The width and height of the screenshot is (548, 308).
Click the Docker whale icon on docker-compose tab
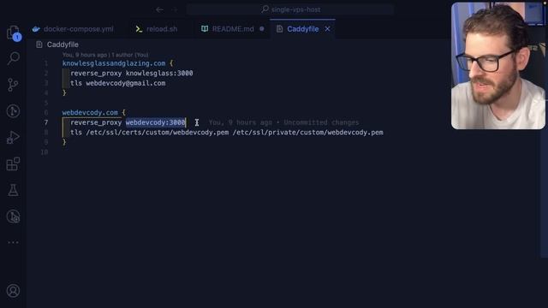[36, 29]
